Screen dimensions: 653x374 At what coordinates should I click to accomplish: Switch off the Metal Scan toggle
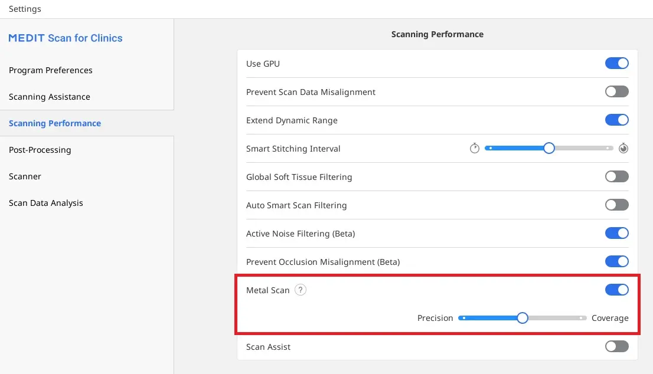pos(617,290)
